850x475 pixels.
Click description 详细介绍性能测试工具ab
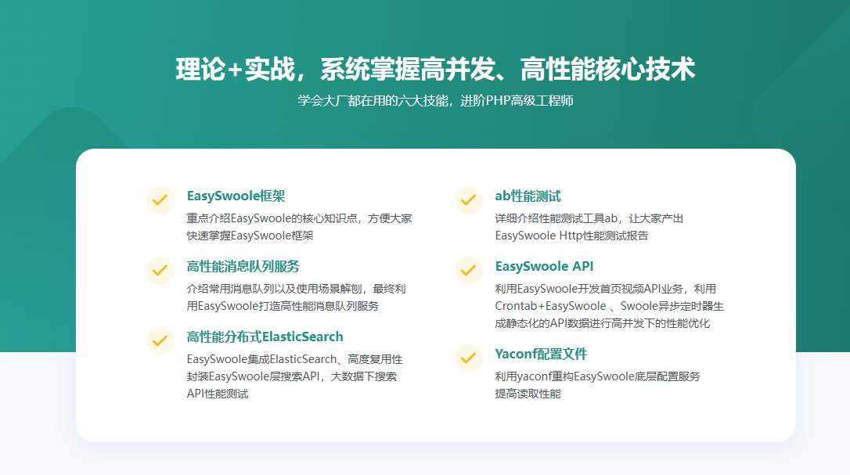coord(589,227)
